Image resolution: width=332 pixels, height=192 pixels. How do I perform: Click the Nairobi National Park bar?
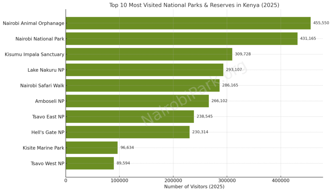(182, 38)
